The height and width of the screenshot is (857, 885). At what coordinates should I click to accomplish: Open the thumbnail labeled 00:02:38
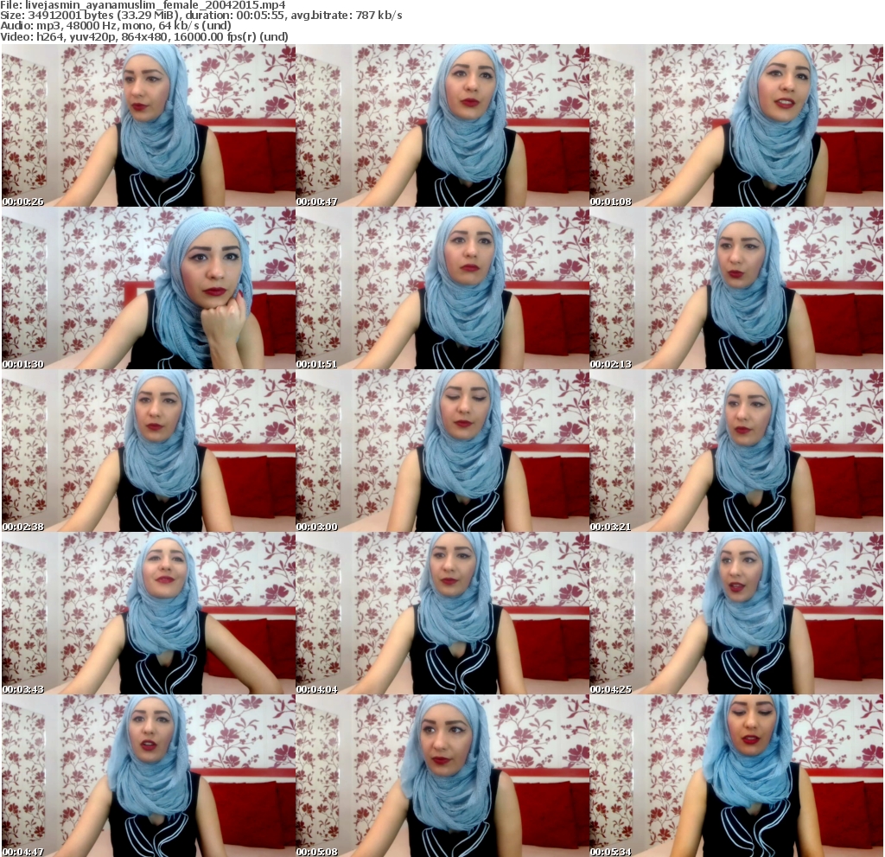(148, 451)
